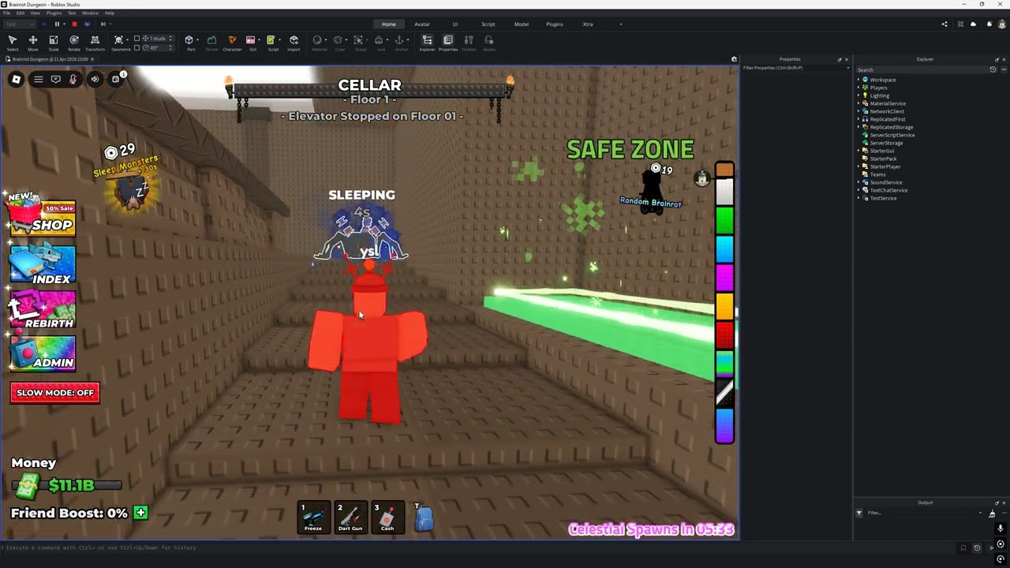Toggle the Explorer panel icon
Image resolution: width=1010 pixels, height=568 pixels.
[x=427, y=43]
